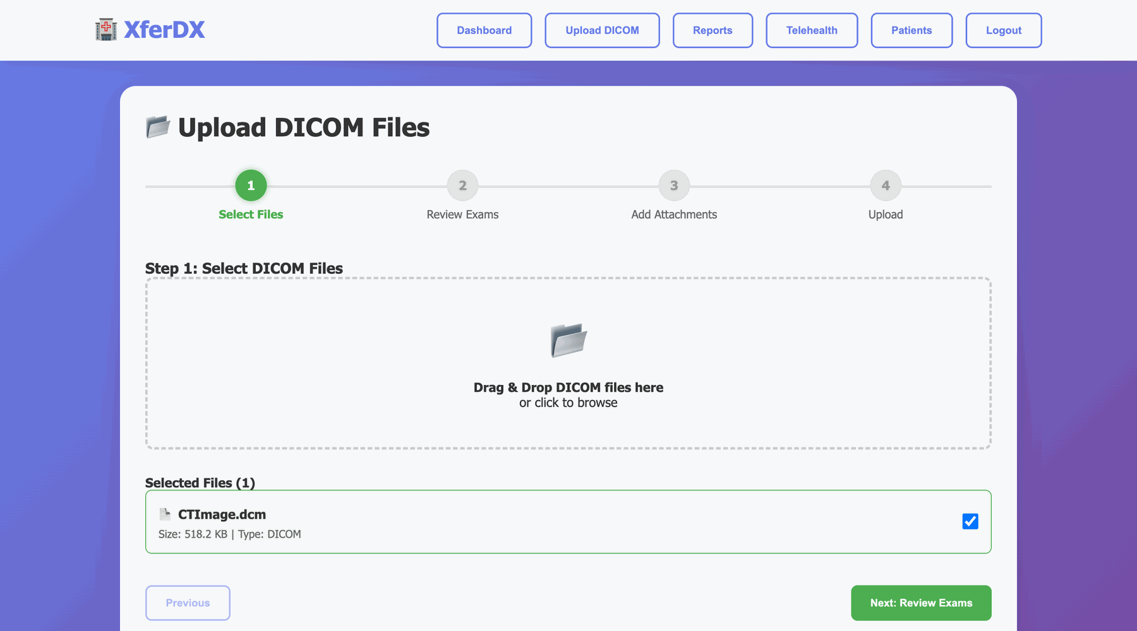Open the Dashboard page

(484, 30)
